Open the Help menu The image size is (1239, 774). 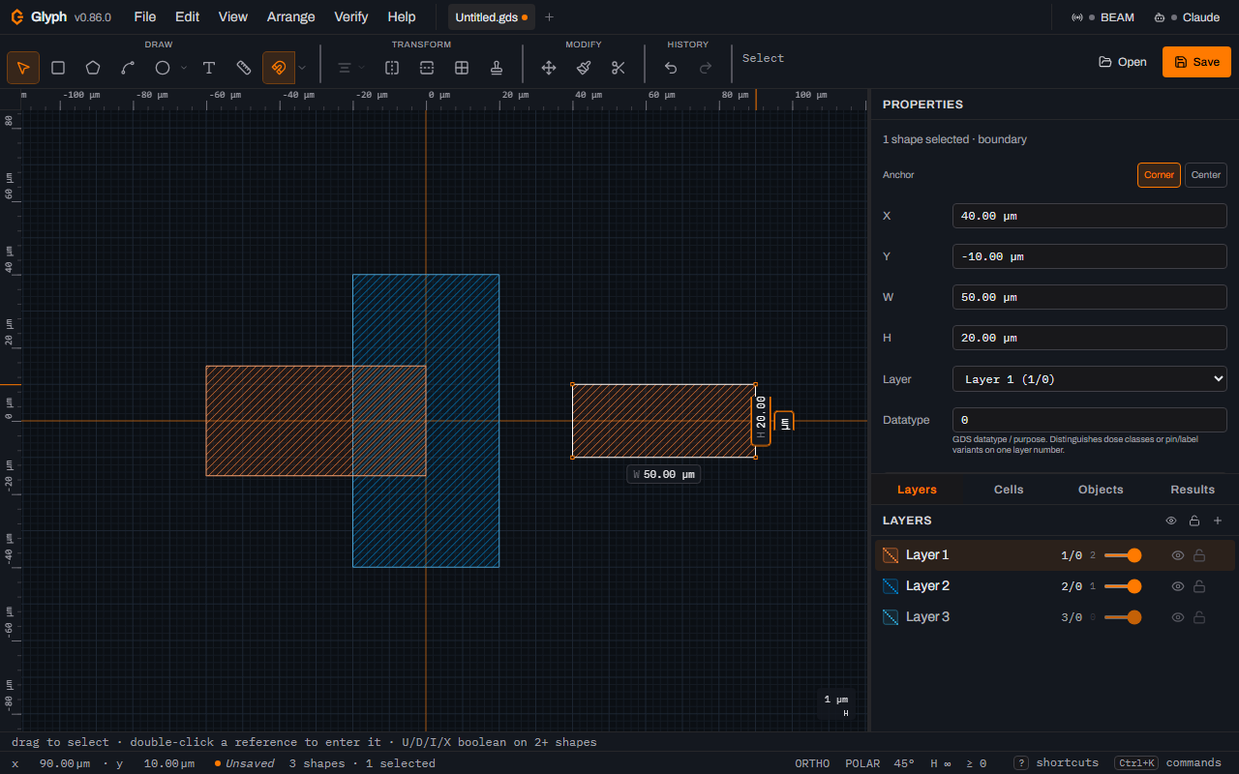[x=402, y=17]
